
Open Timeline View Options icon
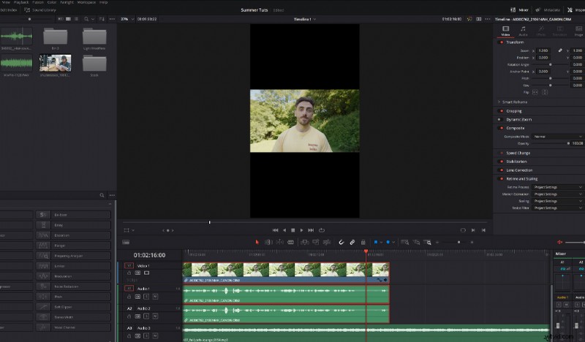(126, 242)
